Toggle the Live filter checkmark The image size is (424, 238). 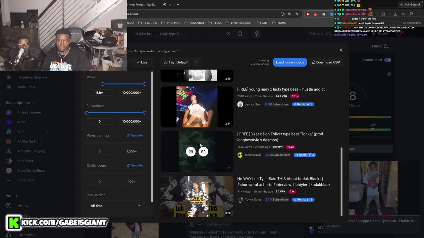(142, 62)
